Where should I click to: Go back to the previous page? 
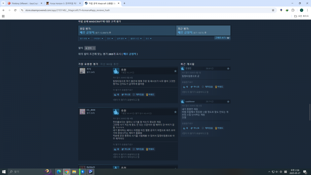point(3,10)
